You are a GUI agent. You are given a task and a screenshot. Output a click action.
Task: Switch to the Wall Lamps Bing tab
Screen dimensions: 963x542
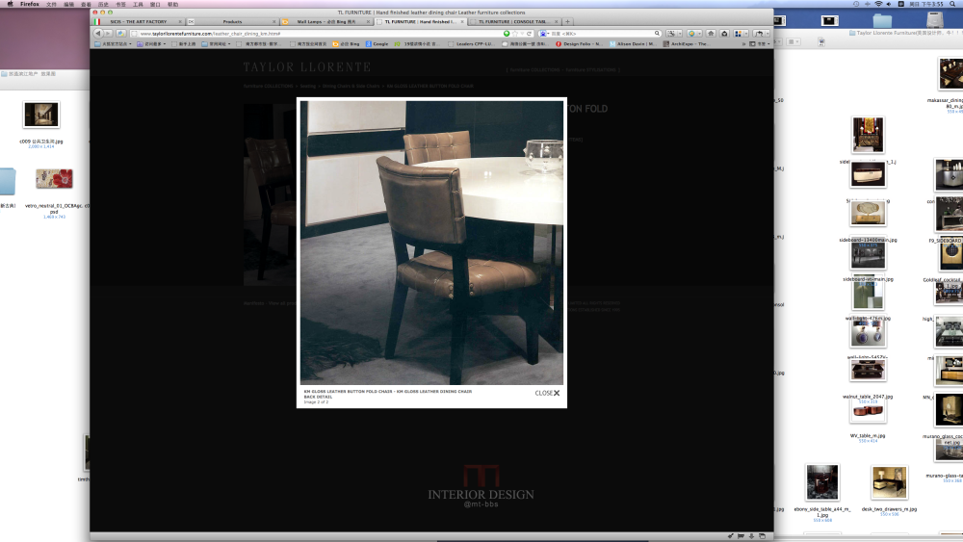click(x=325, y=21)
